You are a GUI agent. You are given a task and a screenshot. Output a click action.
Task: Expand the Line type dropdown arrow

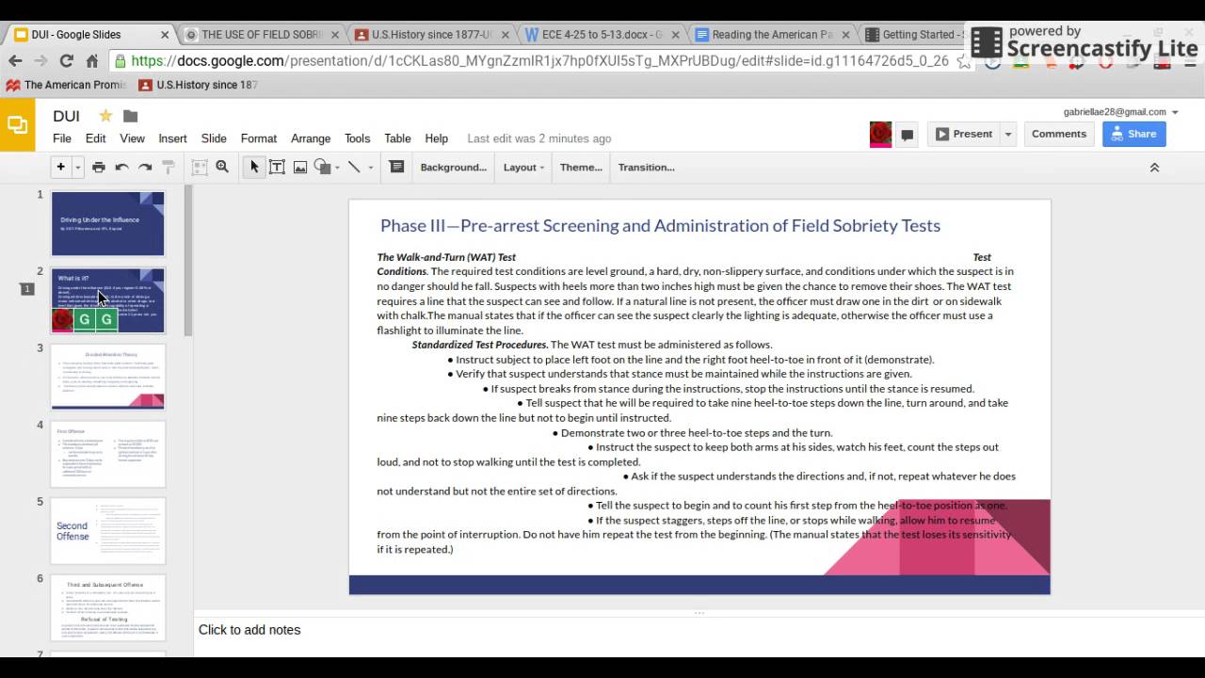(370, 168)
